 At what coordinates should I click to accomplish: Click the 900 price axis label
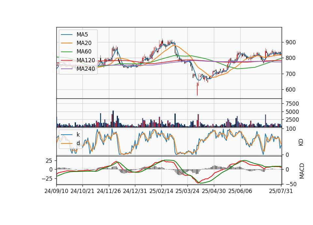coord(291,42)
